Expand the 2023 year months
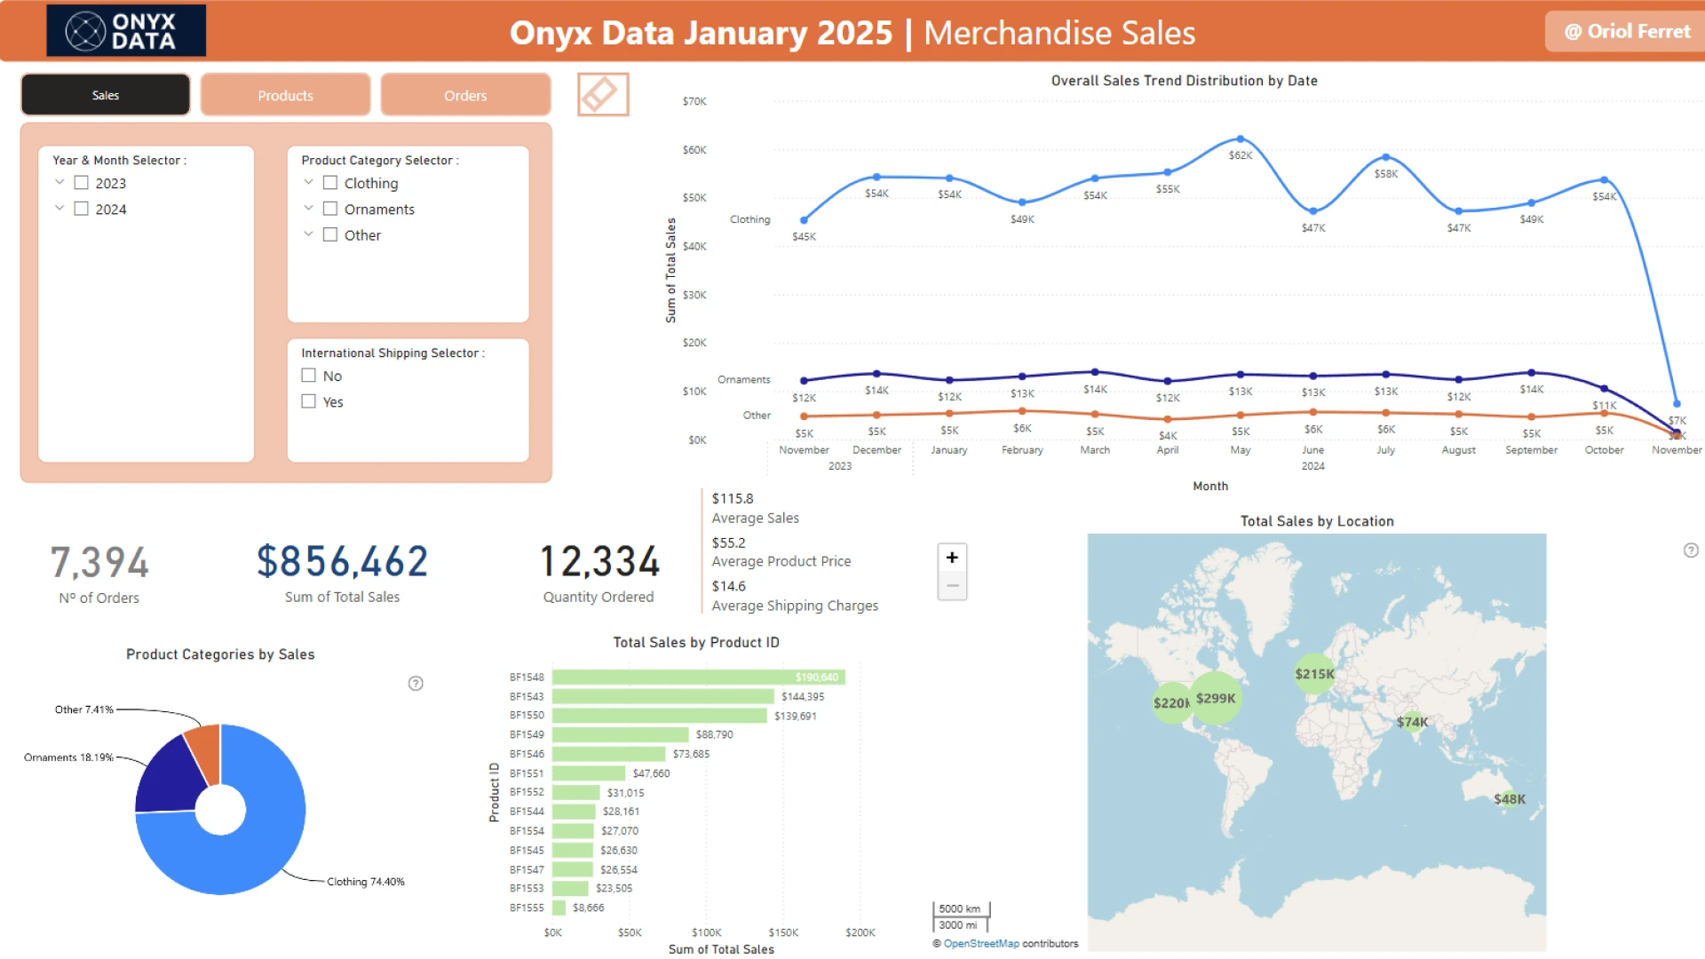This screenshot has height=959, width=1705. pos(59,182)
